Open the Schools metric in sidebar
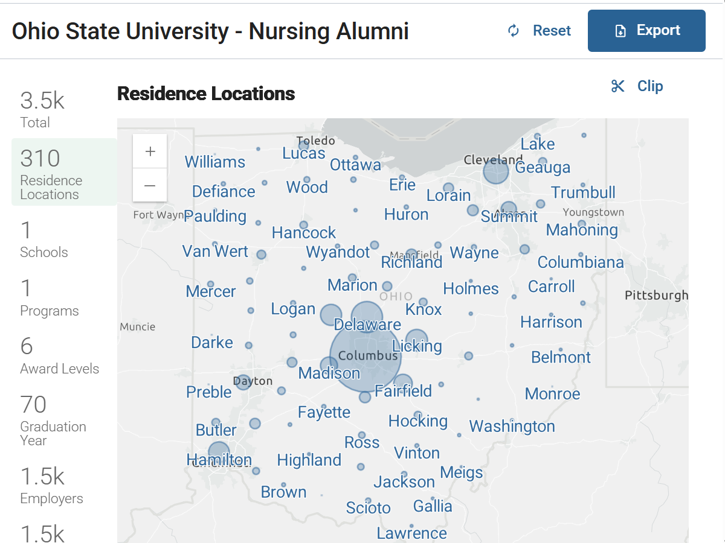The image size is (725, 543). [x=44, y=240]
